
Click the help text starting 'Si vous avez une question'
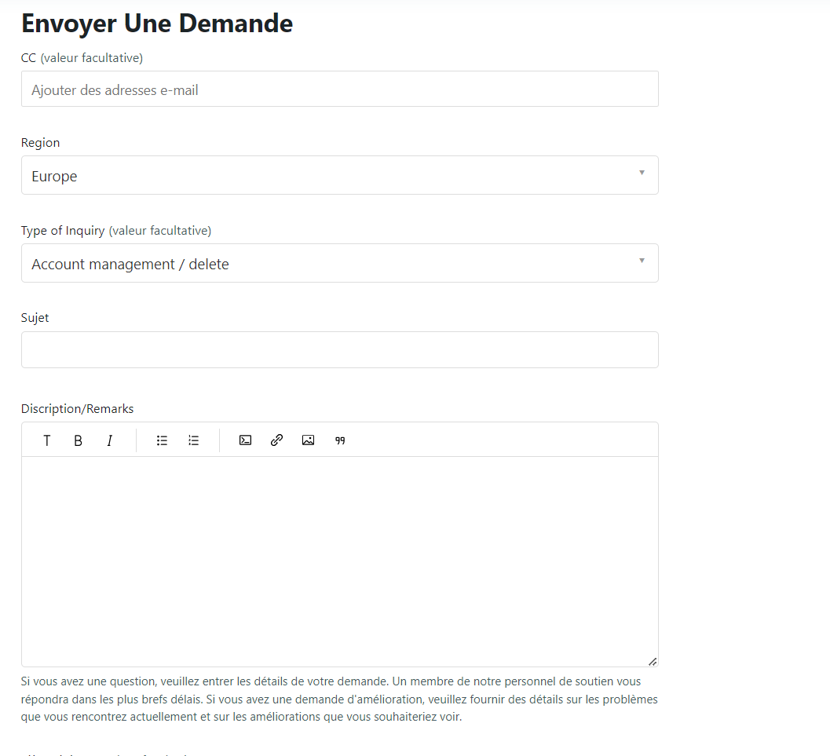click(339, 699)
